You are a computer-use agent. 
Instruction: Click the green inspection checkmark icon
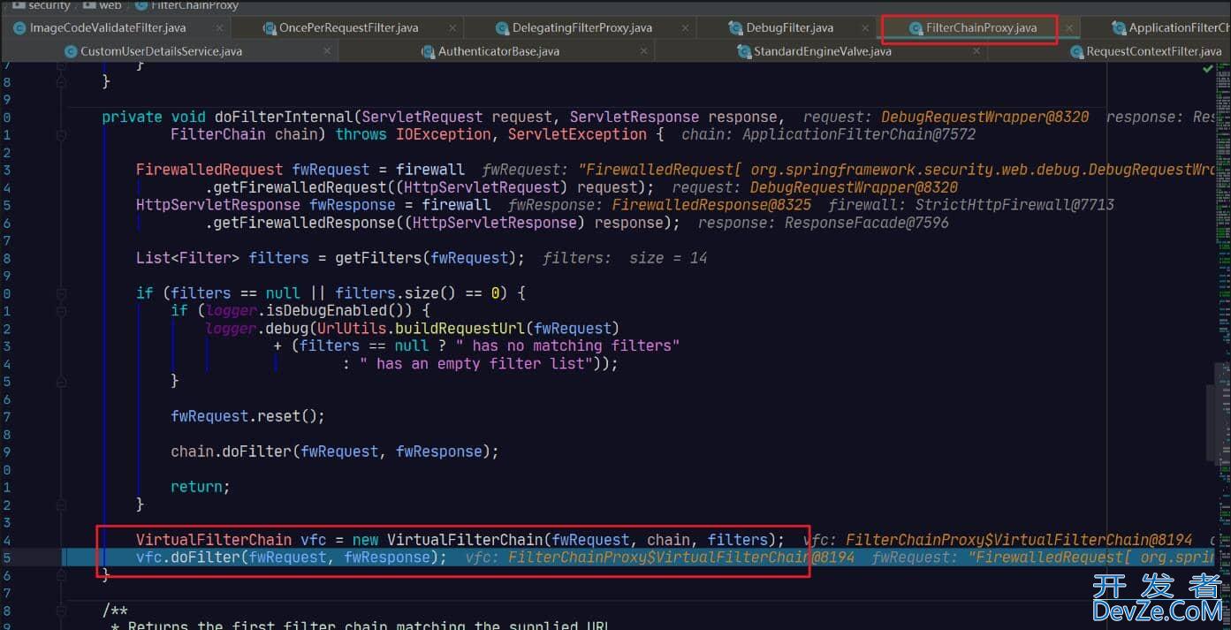click(x=1207, y=69)
